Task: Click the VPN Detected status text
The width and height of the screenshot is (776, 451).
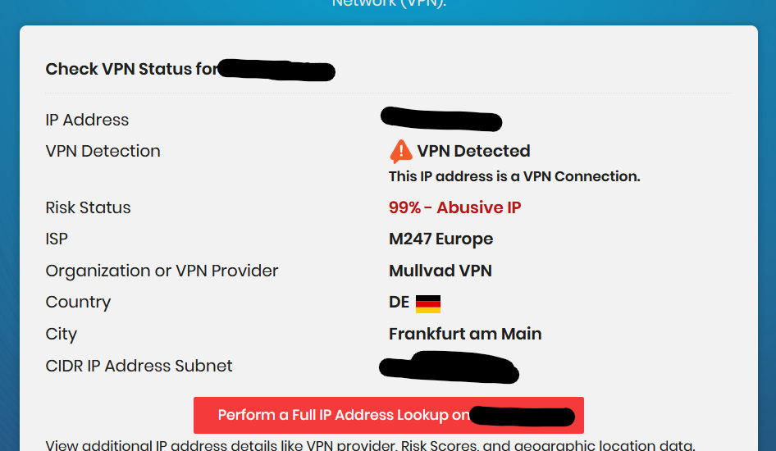Action: tap(473, 151)
